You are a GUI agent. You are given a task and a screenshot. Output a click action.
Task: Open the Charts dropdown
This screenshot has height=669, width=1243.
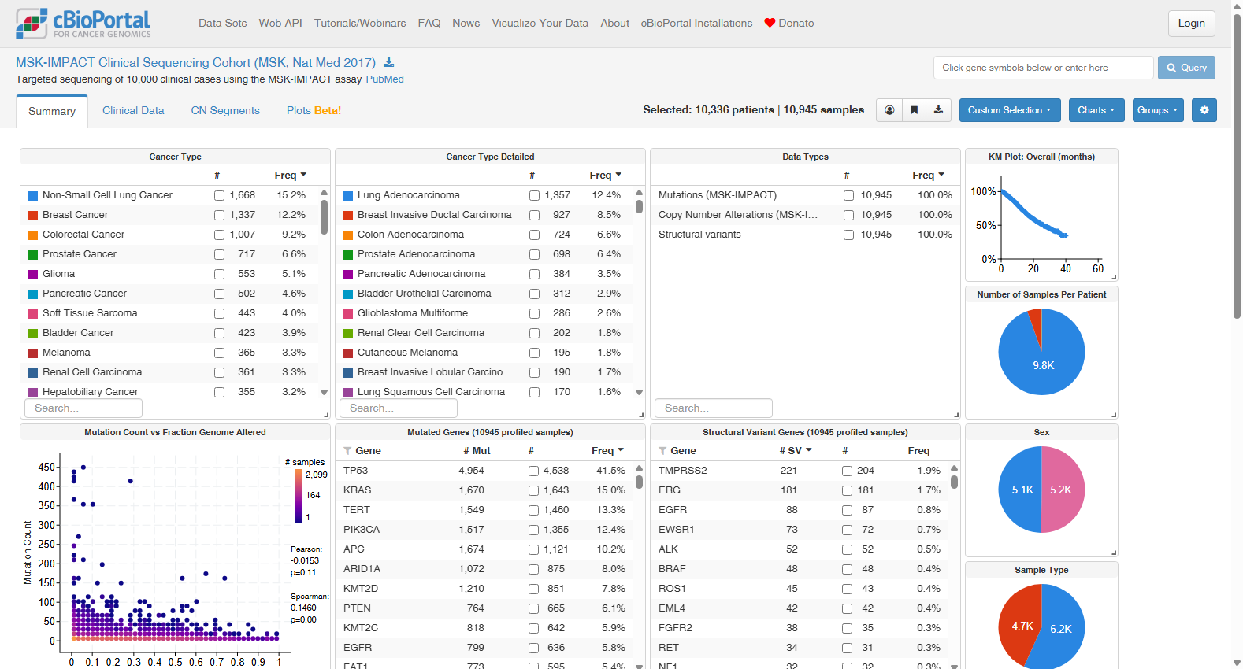(x=1096, y=110)
